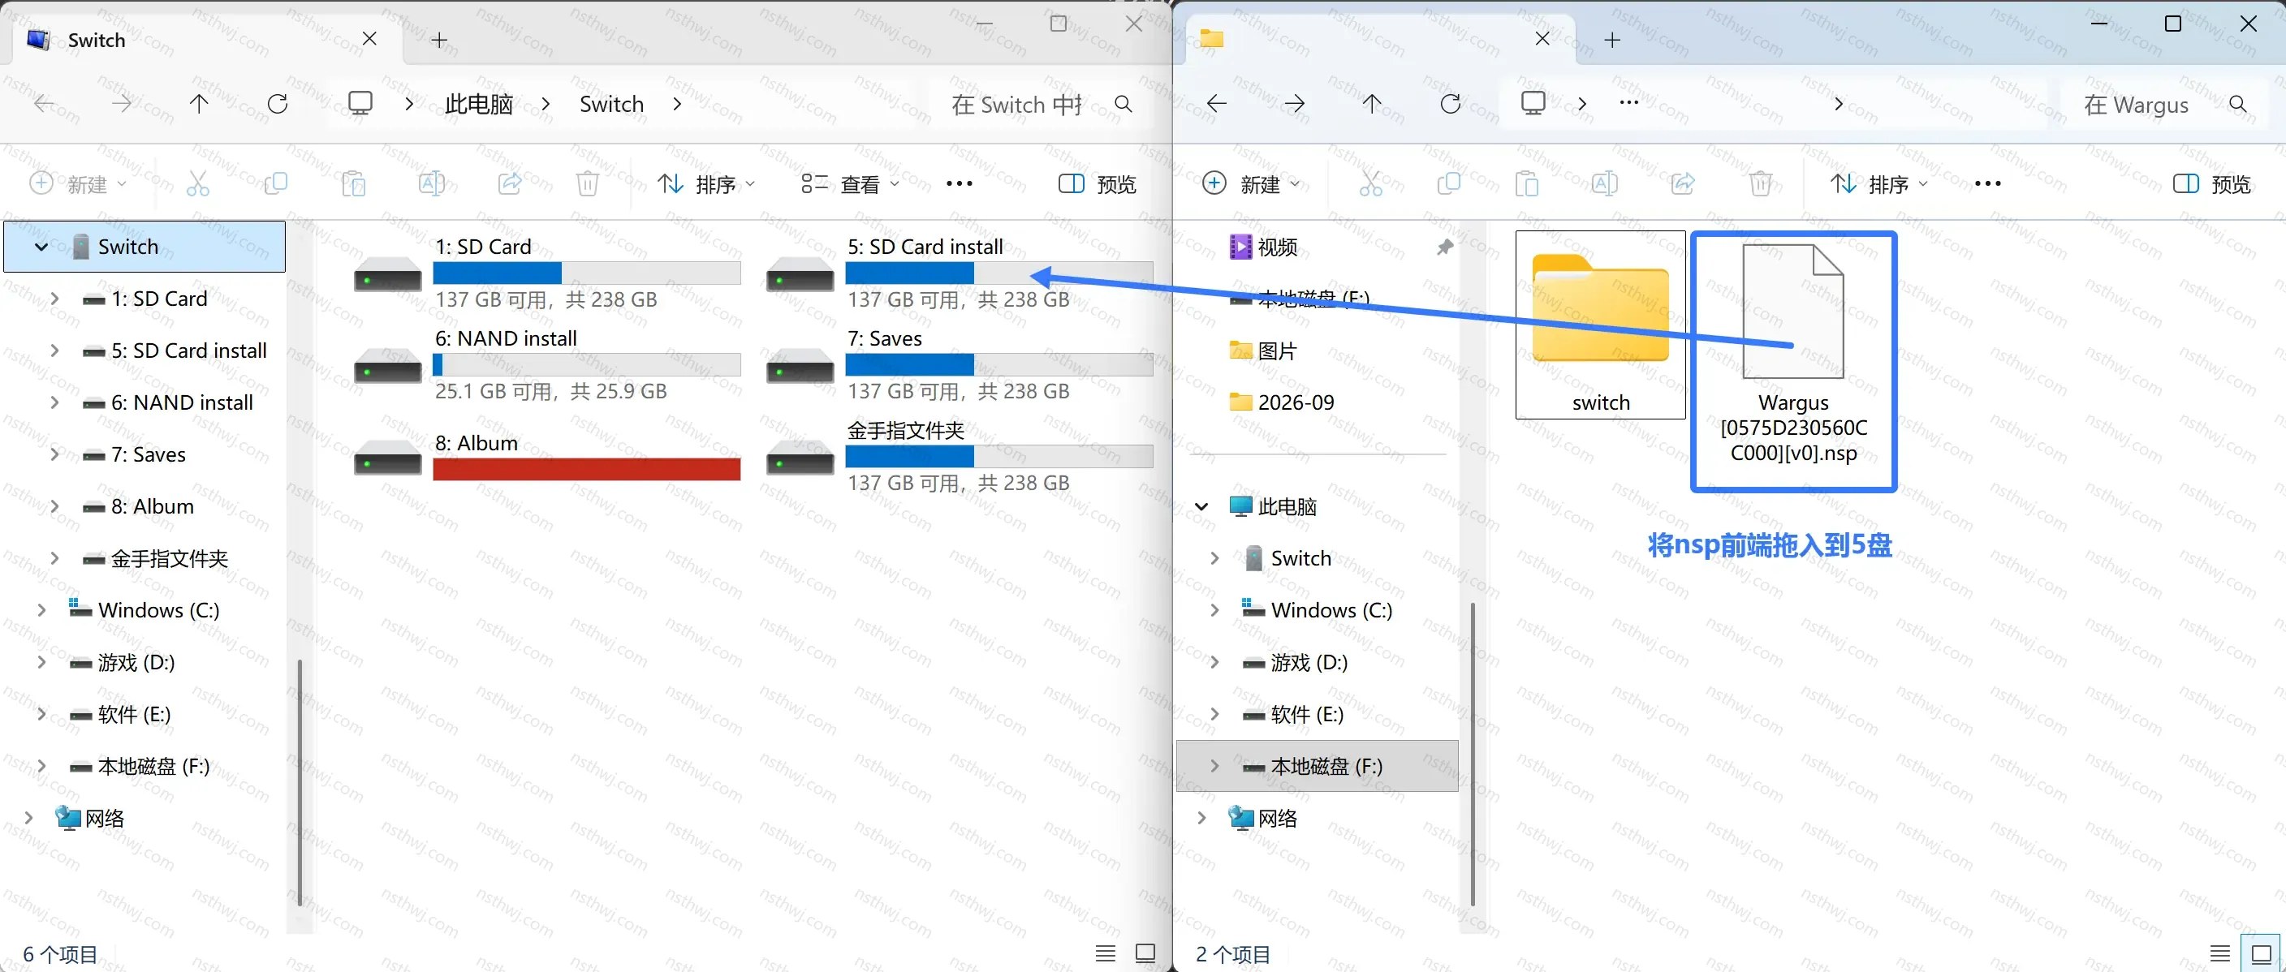The width and height of the screenshot is (2286, 972).
Task: Click the up-arrow navigation icon in left window
Action: pyautogui.click(x=199, y=105)
